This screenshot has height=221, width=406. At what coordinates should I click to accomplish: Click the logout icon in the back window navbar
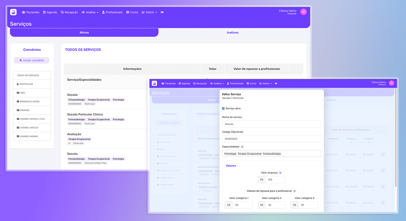coord(162,12)
